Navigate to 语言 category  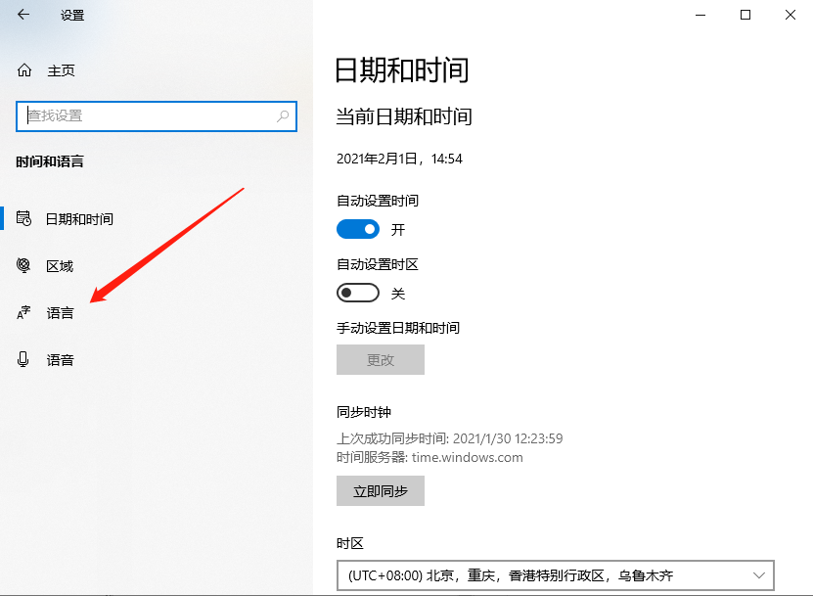(x=60, y=312)
